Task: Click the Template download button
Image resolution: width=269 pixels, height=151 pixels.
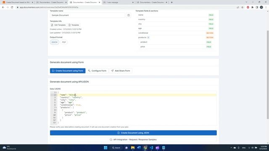Action: click(x=74, y=25)
